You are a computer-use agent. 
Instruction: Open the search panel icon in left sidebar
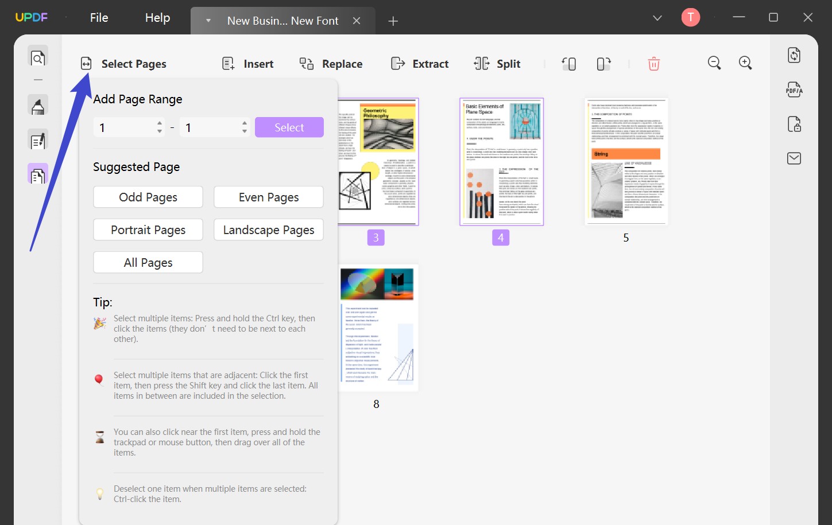click(38, 58)
